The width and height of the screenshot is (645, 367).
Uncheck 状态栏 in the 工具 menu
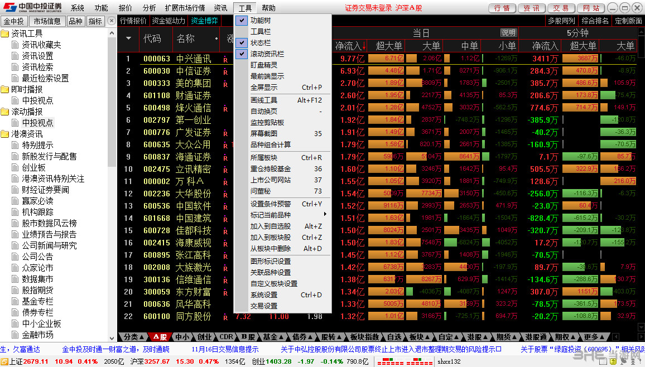tap(282, 43)
